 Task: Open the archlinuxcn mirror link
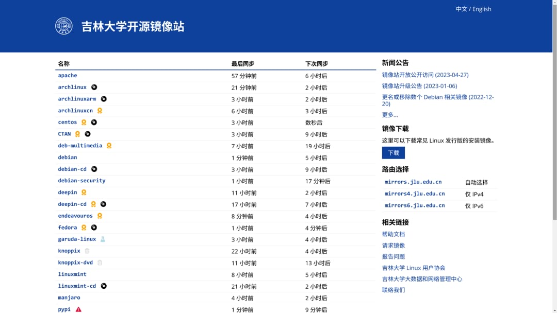(x=75, y=111)
